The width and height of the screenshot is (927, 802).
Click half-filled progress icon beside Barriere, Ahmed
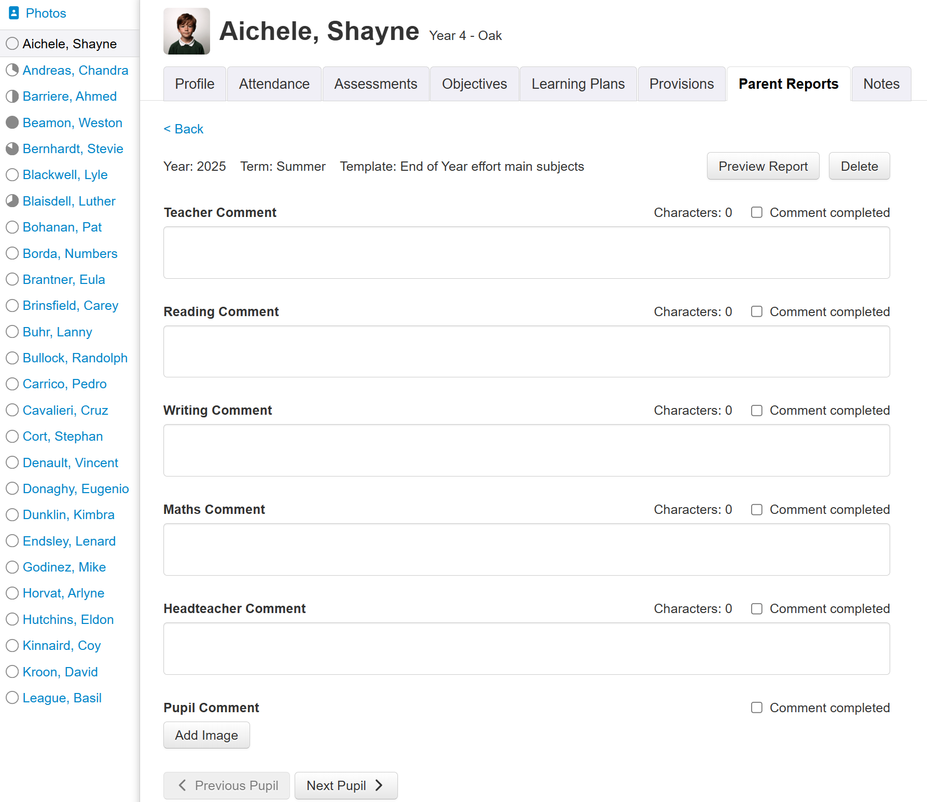pyautogui.click(x=12, y=96)
